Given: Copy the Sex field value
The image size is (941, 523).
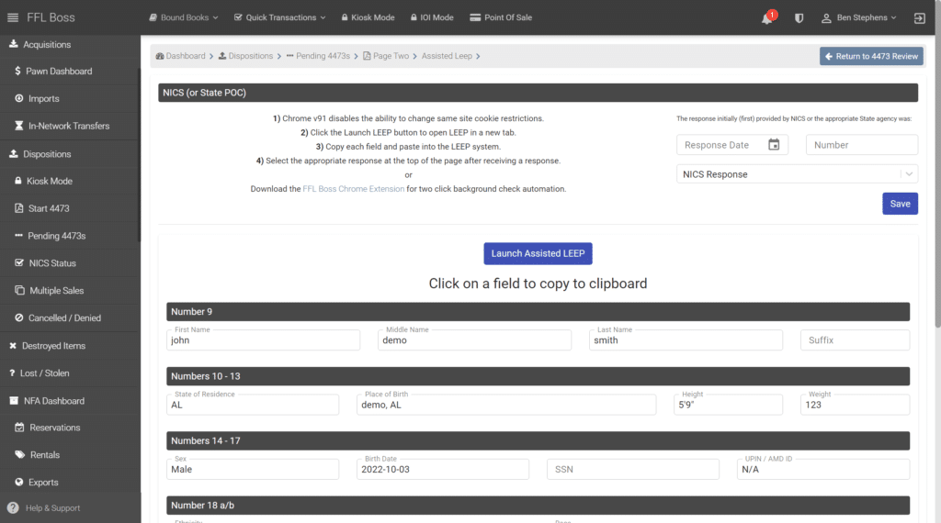Looking at the screenshot, I should pos(252,469).
